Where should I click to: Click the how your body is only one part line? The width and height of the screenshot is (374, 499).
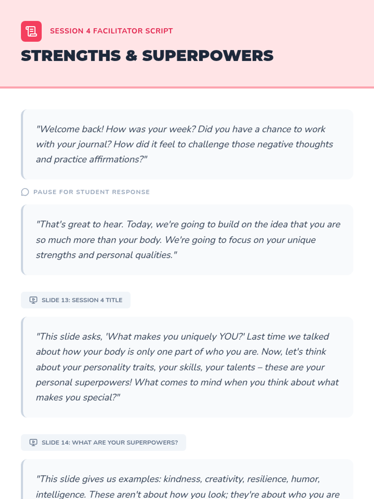coord(181,352)
